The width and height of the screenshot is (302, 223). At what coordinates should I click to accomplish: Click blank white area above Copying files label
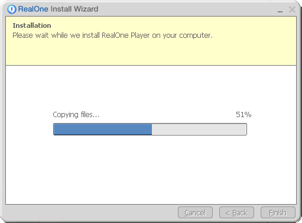[151, 88]
